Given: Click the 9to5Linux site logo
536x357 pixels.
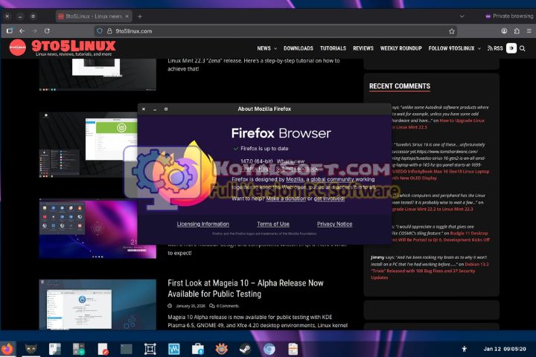Looking at the screenshot, I should (x=63, y=48).
